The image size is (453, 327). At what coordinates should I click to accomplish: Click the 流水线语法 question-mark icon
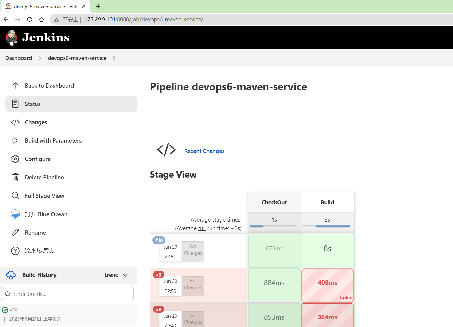point(15,251)
